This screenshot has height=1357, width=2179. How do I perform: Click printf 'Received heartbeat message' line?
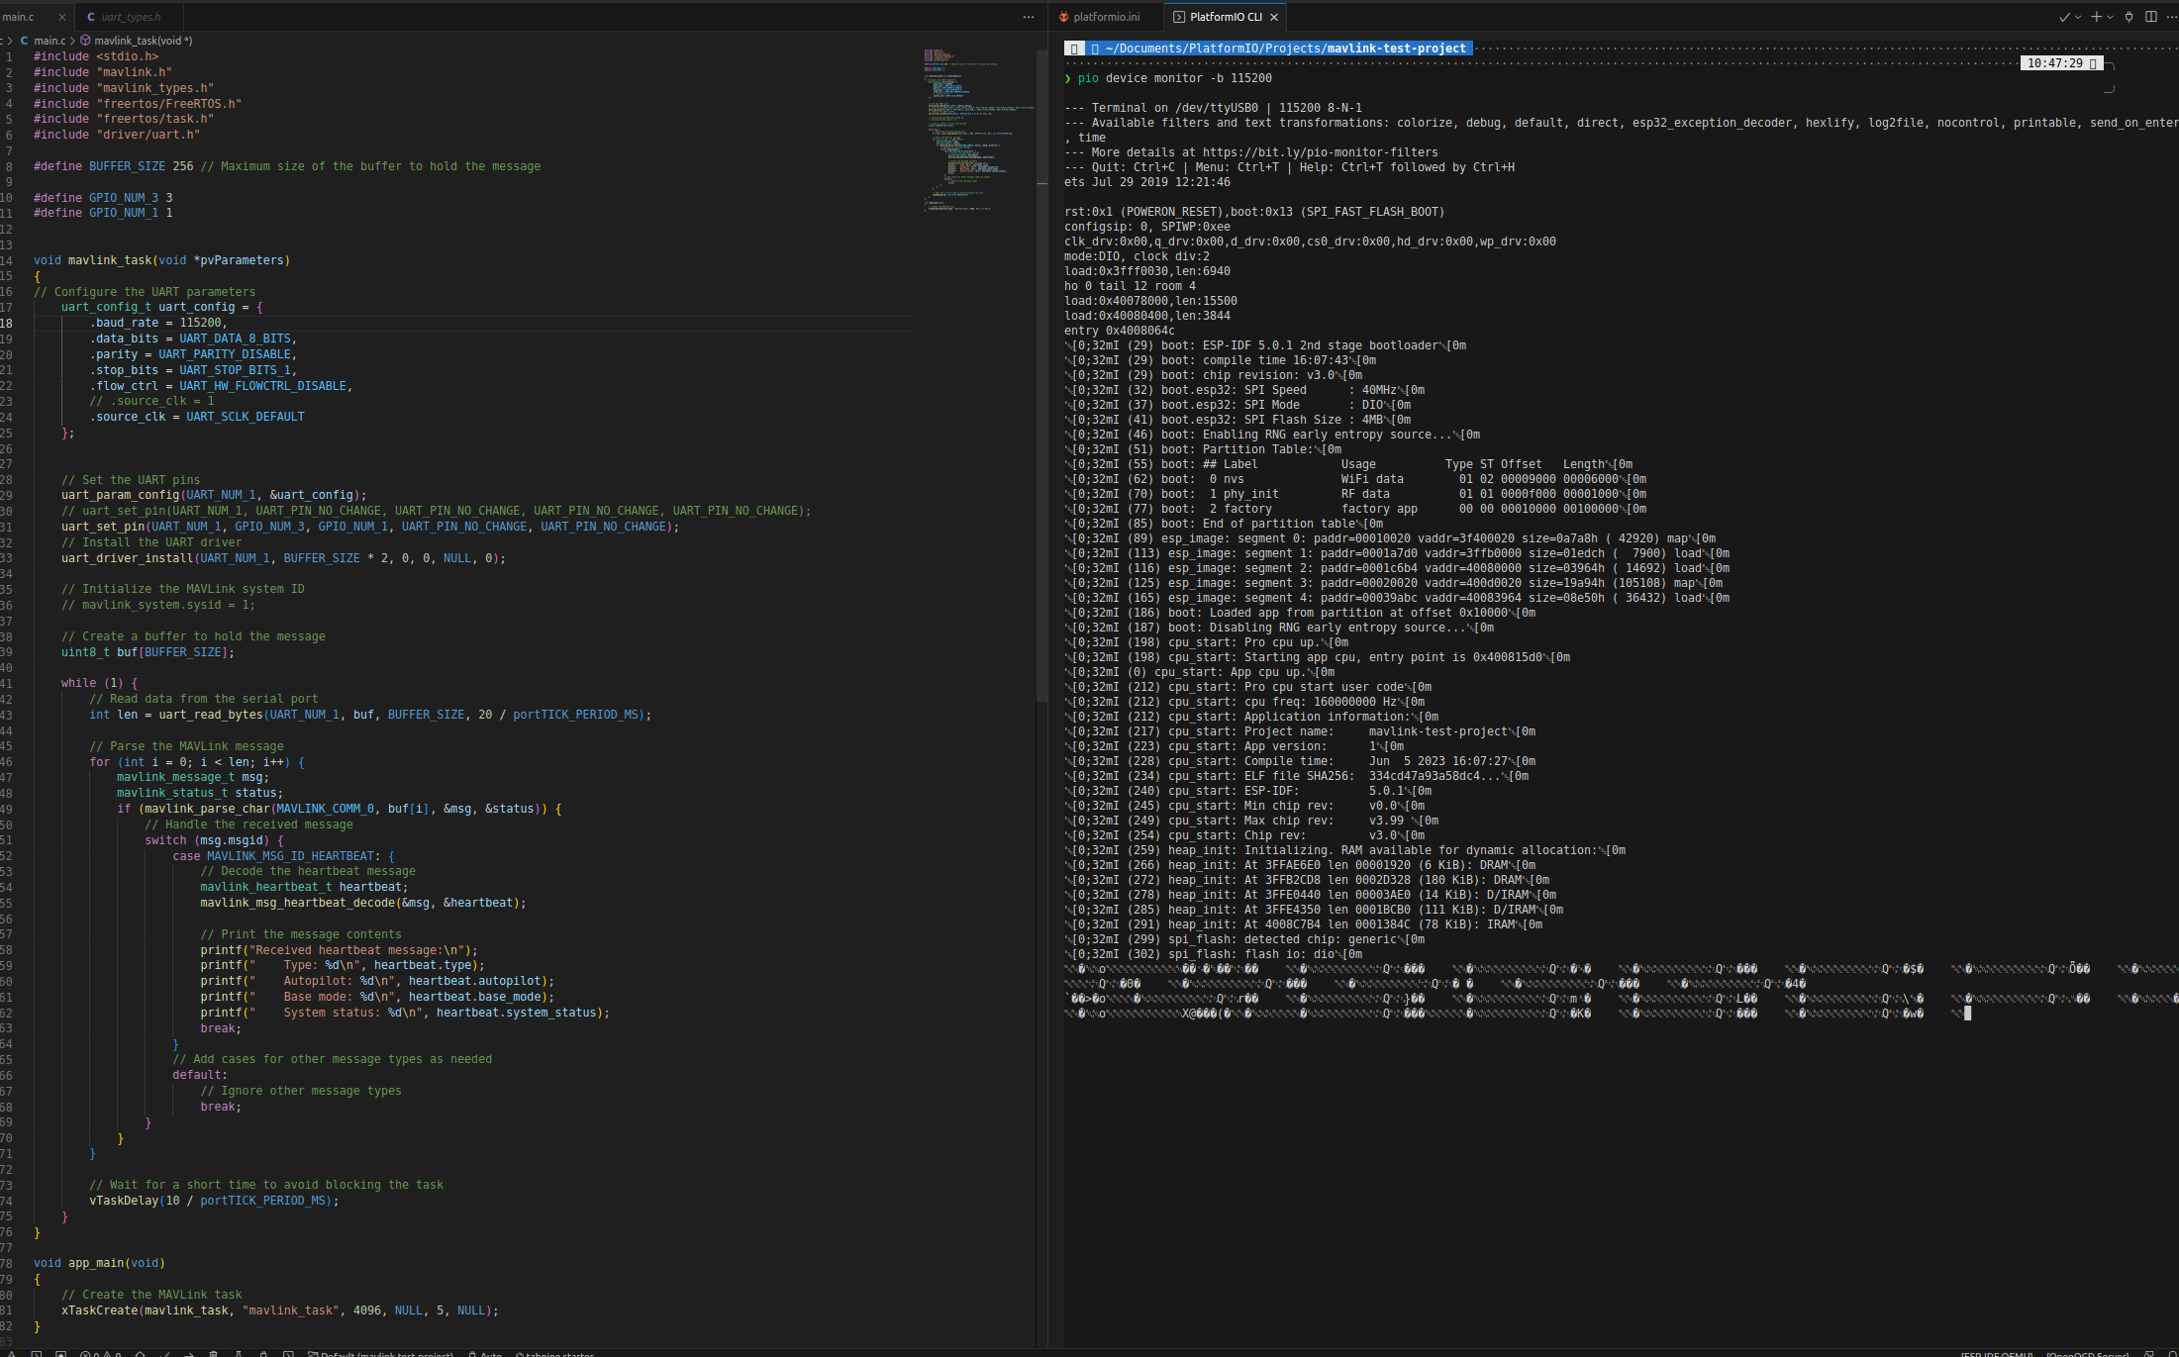pos(339,950)
